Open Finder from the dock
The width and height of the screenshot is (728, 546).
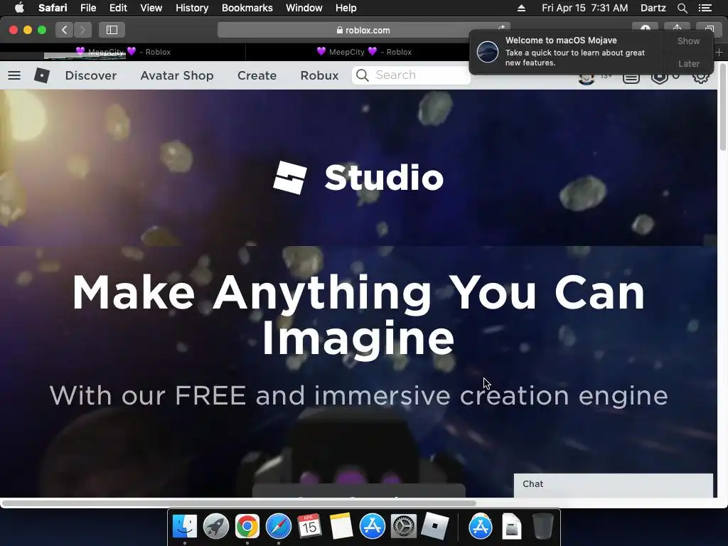pos(185,527)
